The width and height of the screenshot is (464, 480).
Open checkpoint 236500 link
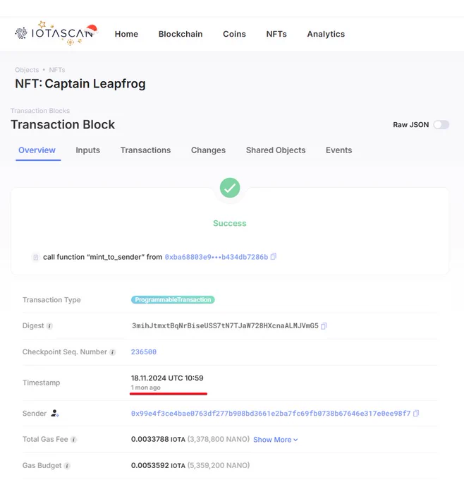click(x=144, y=352)
